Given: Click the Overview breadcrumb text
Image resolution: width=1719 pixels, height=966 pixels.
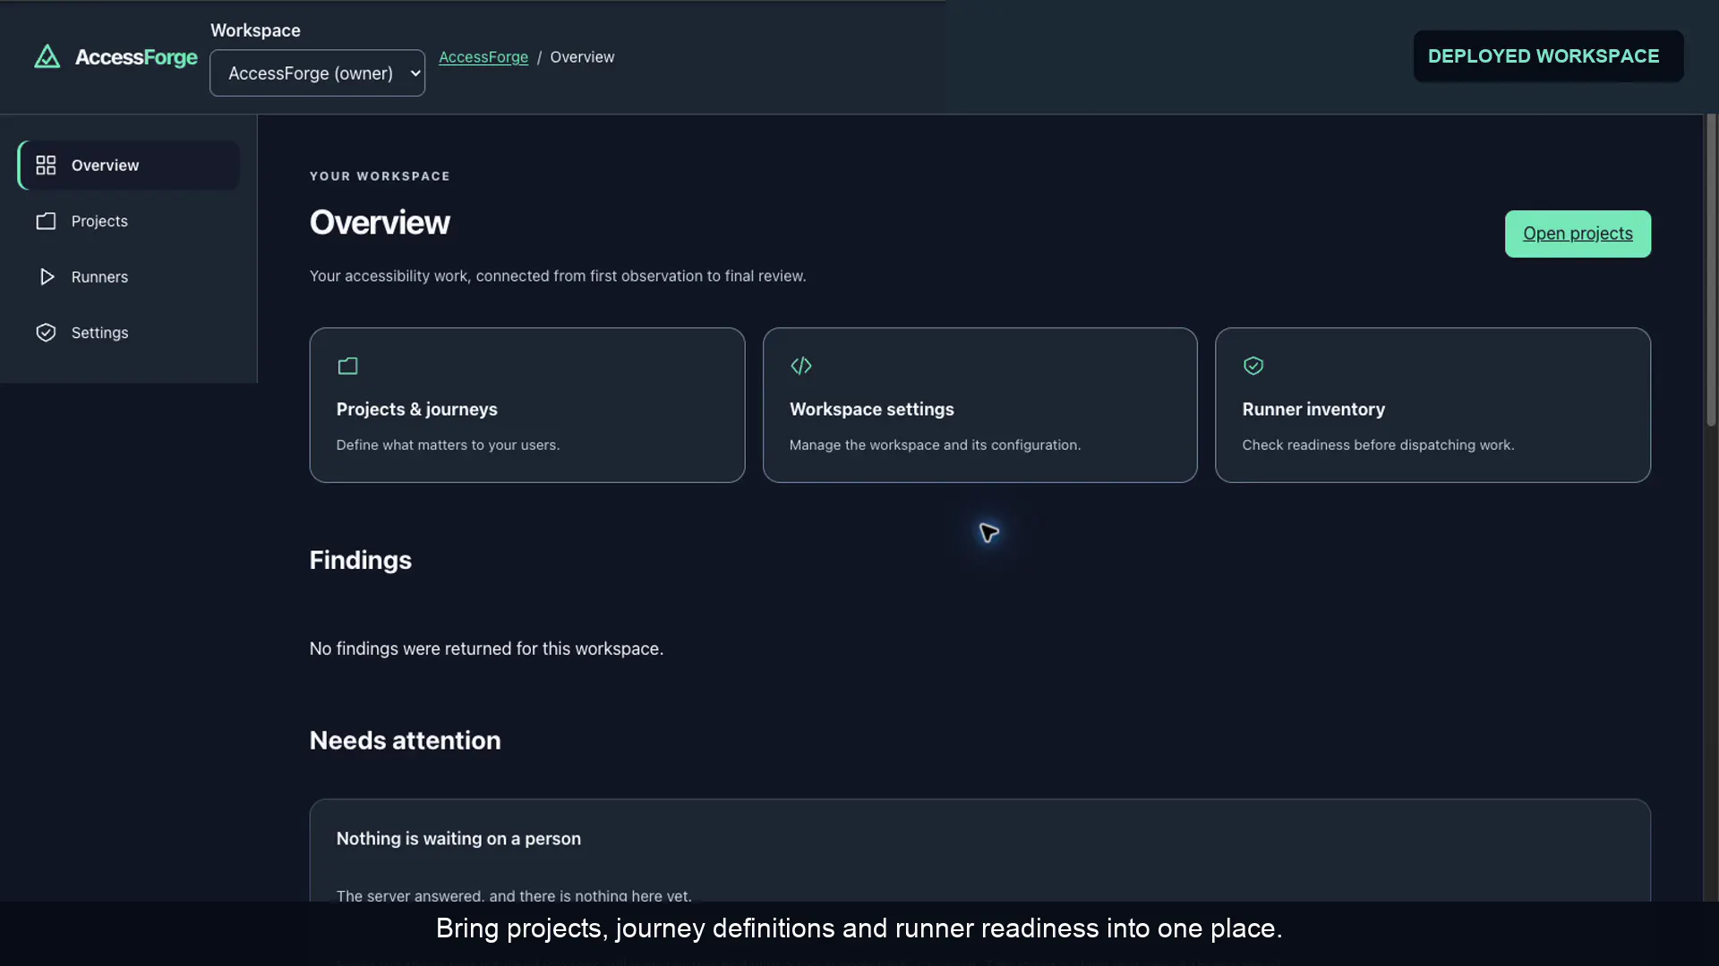Looking at the screenshot, I should click(x=582, y=57).
